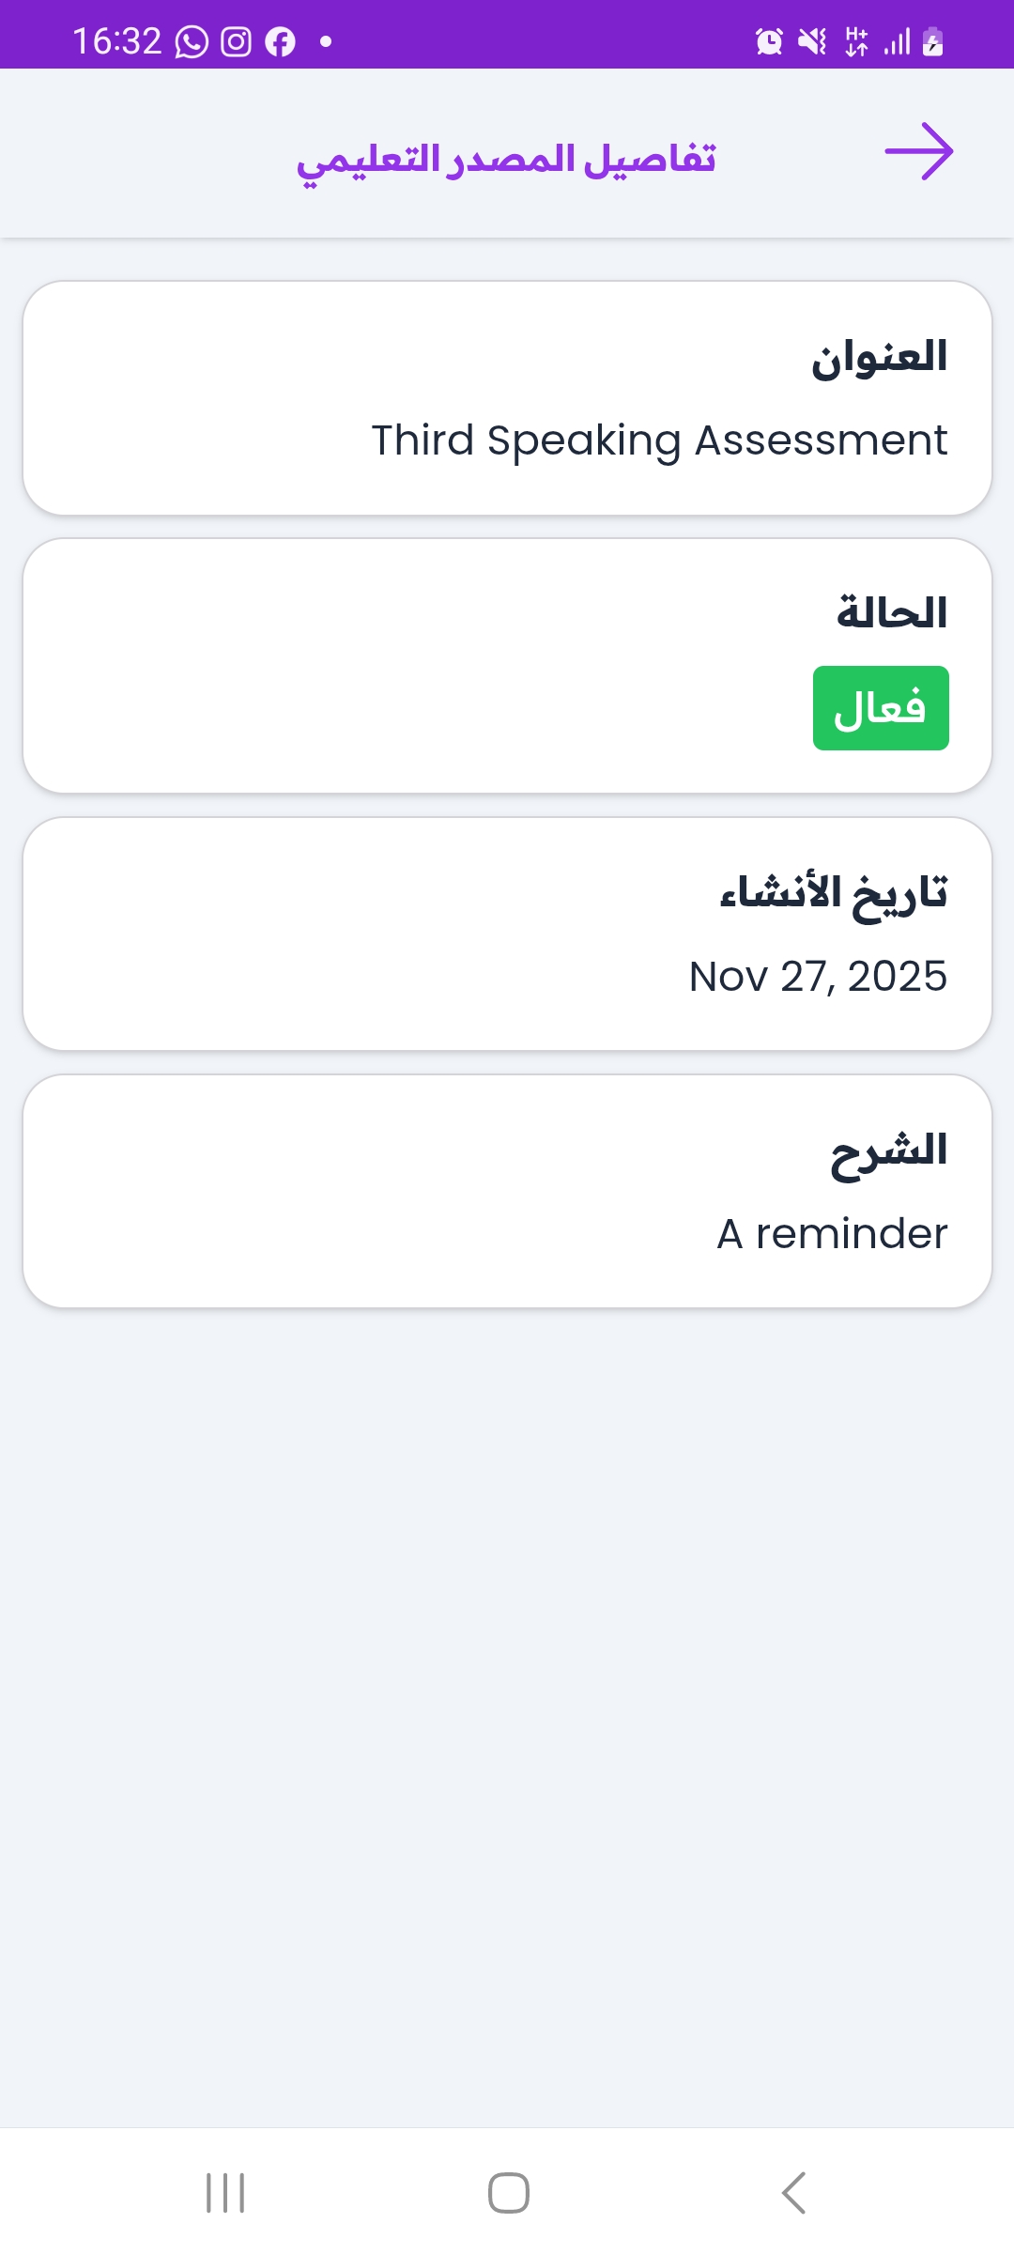Tap the 16:32 clock in status bar
The image size is (1014, 2254).
click(x=117, y=42)
